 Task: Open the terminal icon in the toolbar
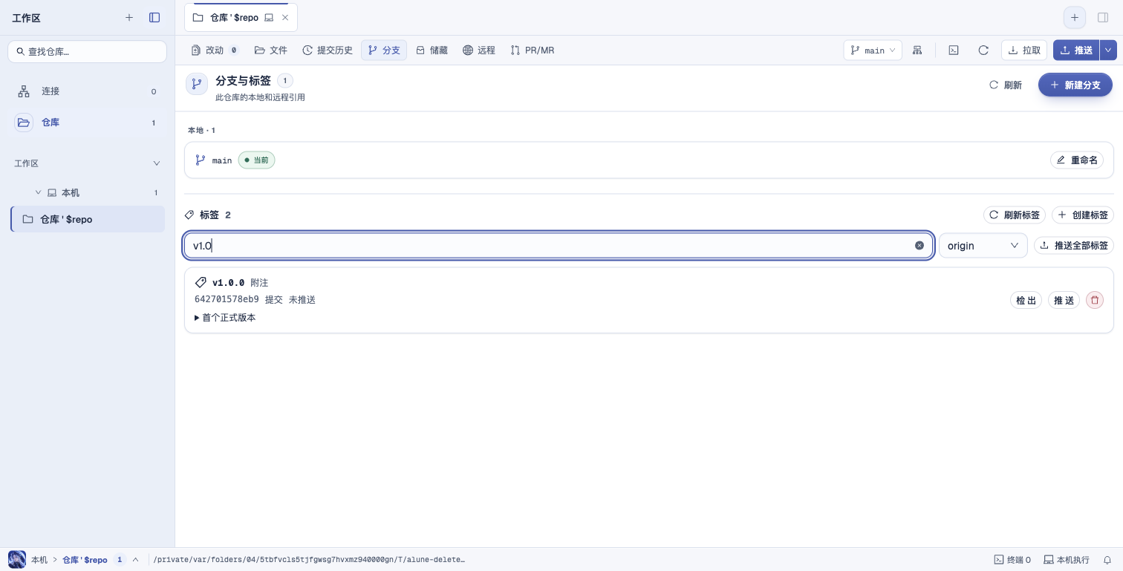[x=954, y=50]
